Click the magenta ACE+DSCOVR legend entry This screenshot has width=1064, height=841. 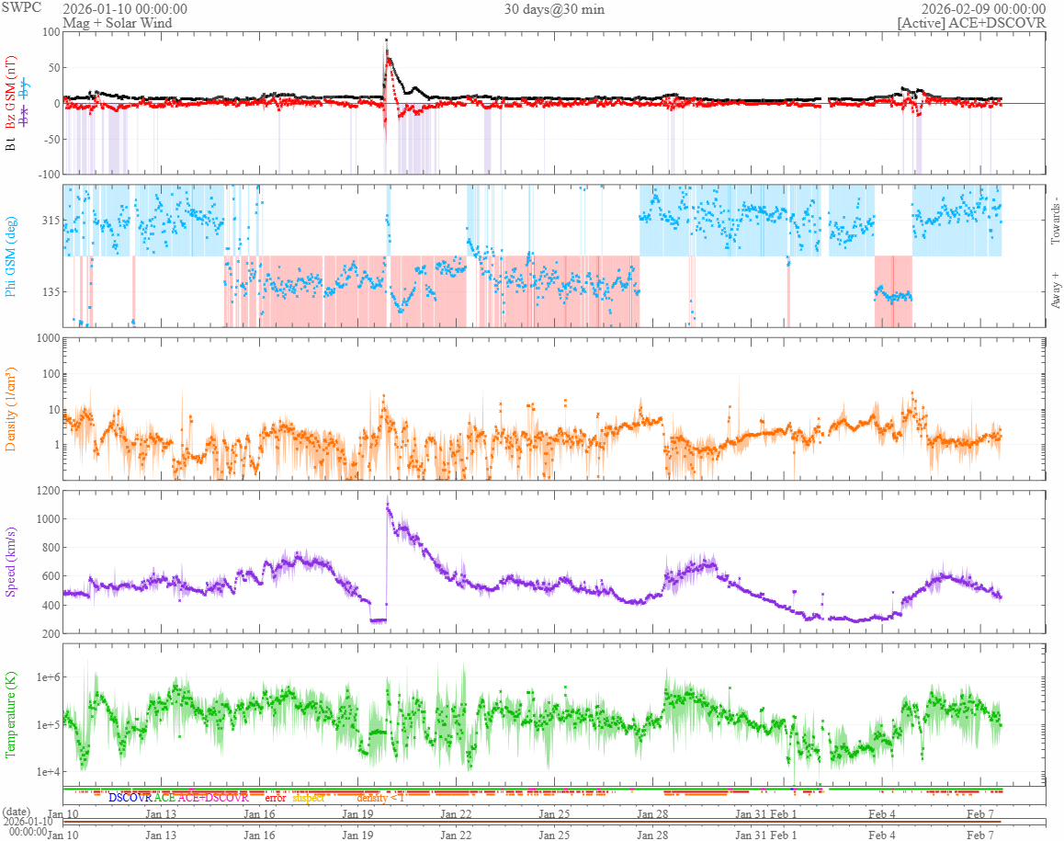213,798
